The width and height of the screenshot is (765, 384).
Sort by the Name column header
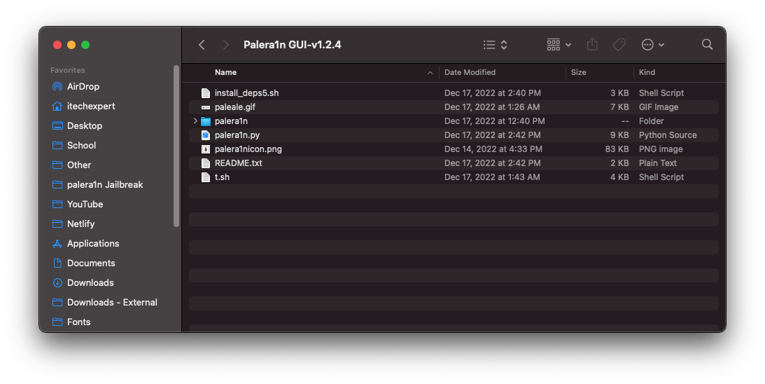pyautogui.click(x=225, y=72)
